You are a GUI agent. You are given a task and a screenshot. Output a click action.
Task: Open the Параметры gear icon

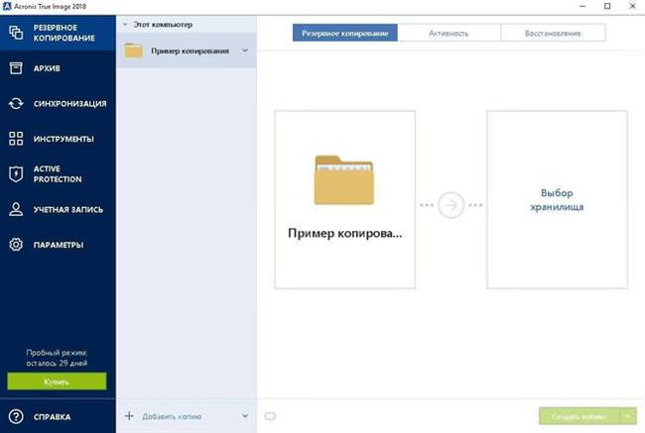click(x=16, y=245)
